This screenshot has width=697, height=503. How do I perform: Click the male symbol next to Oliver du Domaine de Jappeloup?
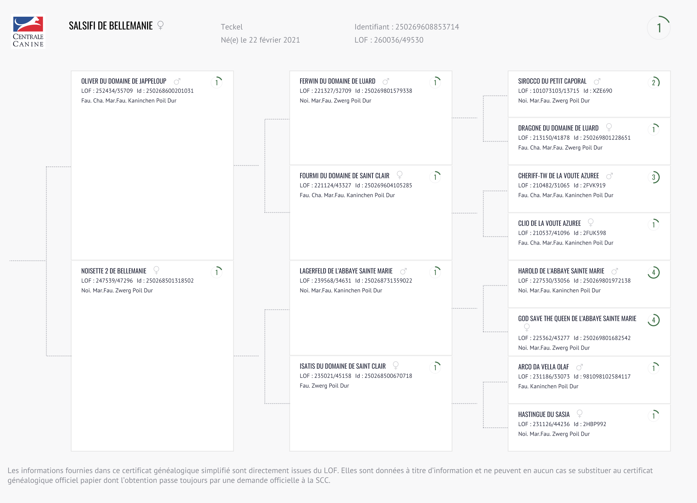[x=177, y=81]
